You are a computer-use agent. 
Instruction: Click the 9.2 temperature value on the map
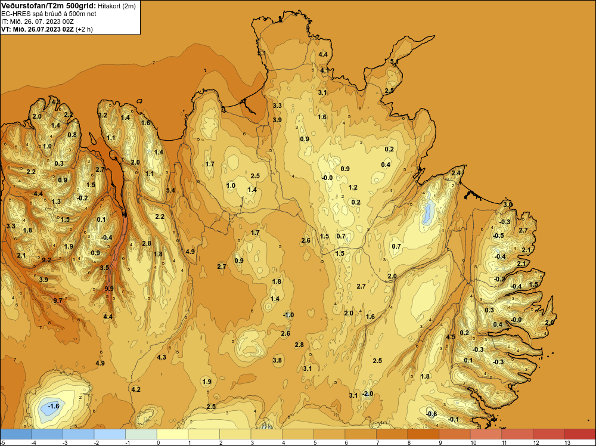tap(46, 260)
